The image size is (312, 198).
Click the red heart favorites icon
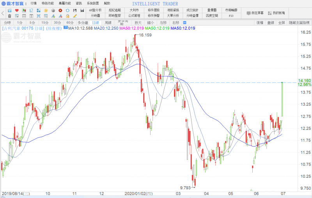(x=17, y=10)
